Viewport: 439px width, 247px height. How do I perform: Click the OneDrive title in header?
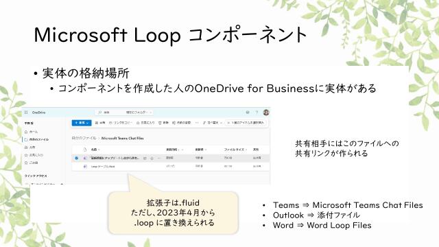pyautogui.click(x=38, y=113)
